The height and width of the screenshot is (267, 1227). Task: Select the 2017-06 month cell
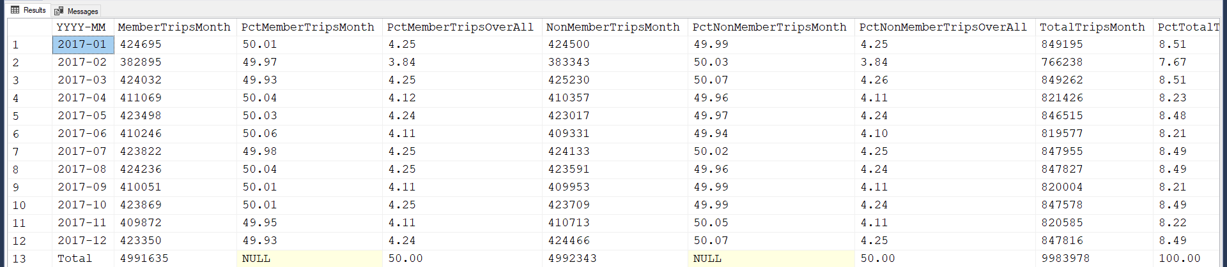click(82, 134)
